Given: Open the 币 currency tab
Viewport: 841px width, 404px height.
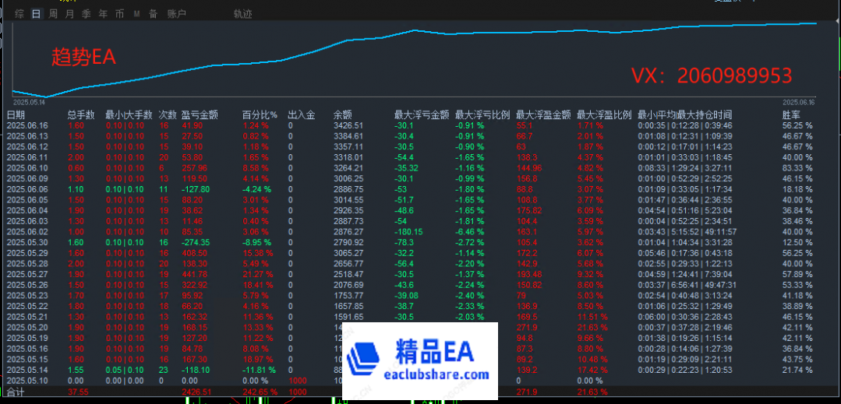Looking at the screenshot, I should [119, 14].
